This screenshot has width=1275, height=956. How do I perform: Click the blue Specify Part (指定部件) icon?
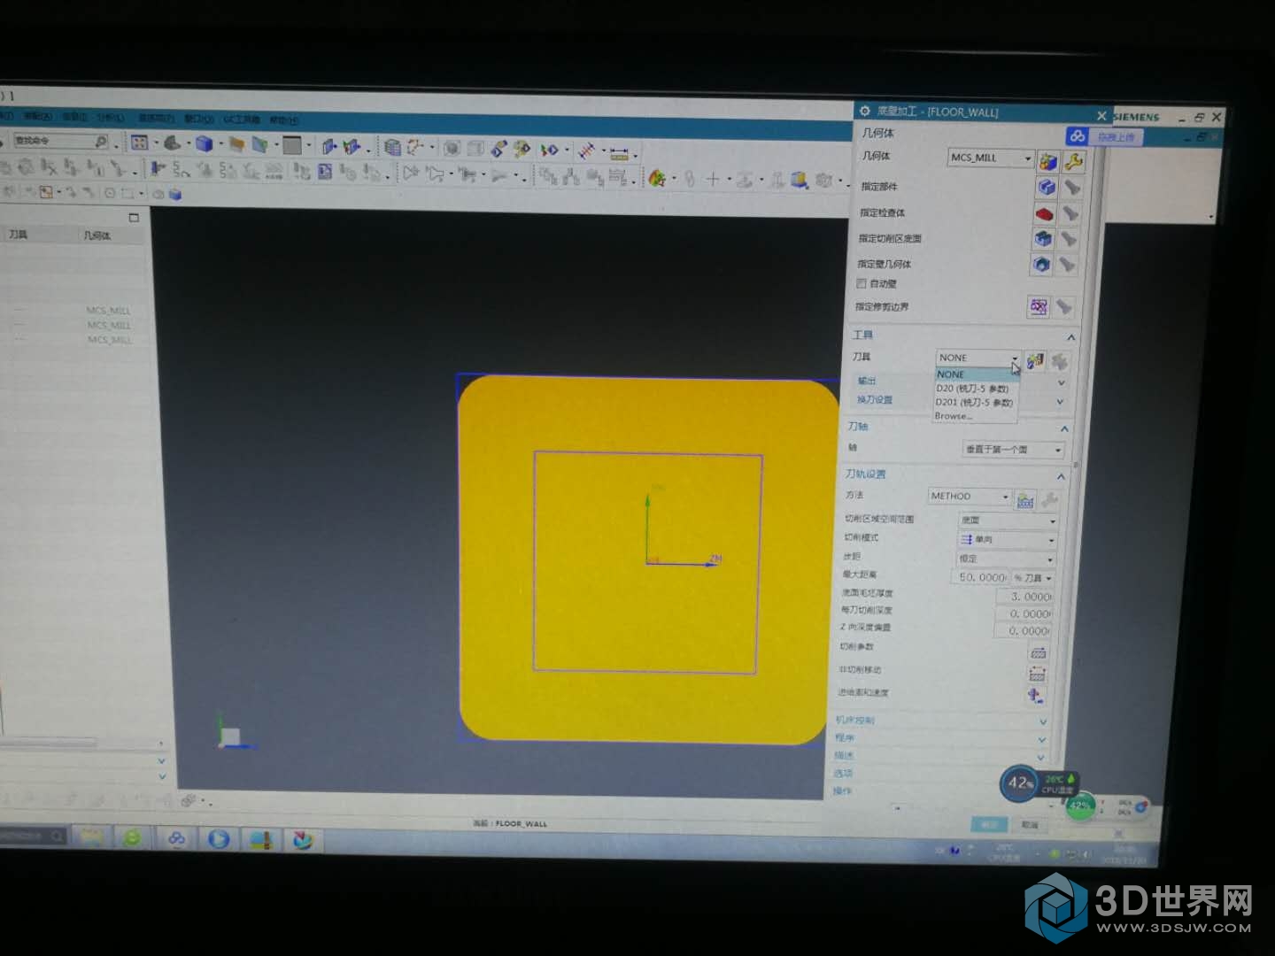[1047, 187]
